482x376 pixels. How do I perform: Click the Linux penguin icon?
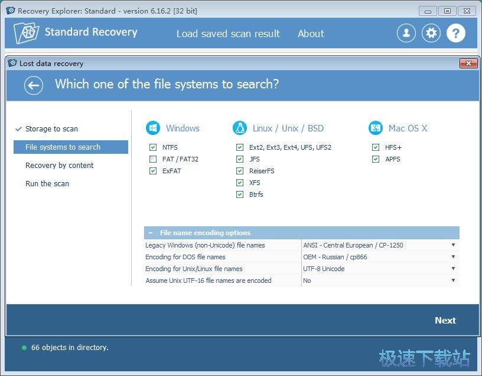click(240, 128)
